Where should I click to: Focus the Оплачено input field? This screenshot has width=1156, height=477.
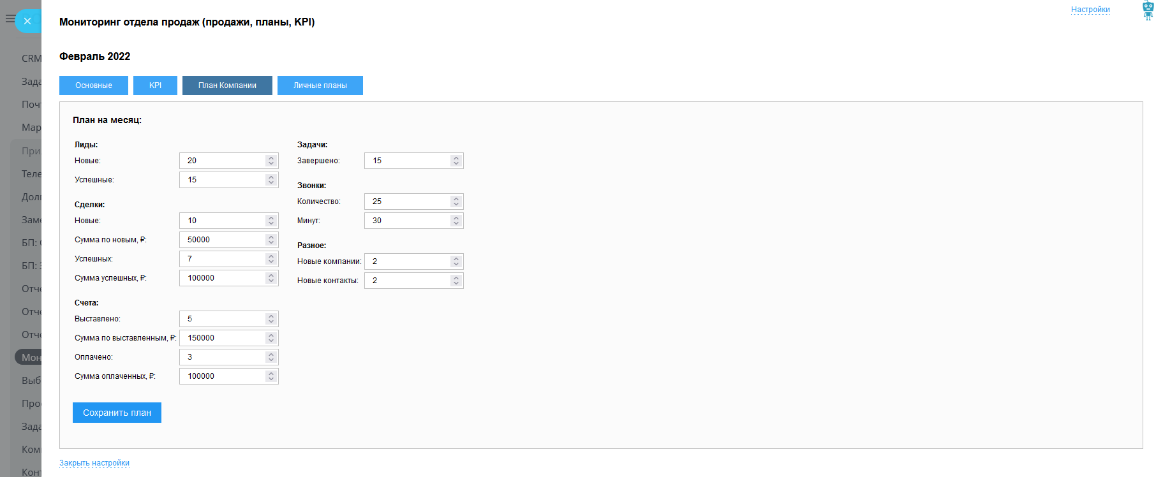tap(223, 357)
